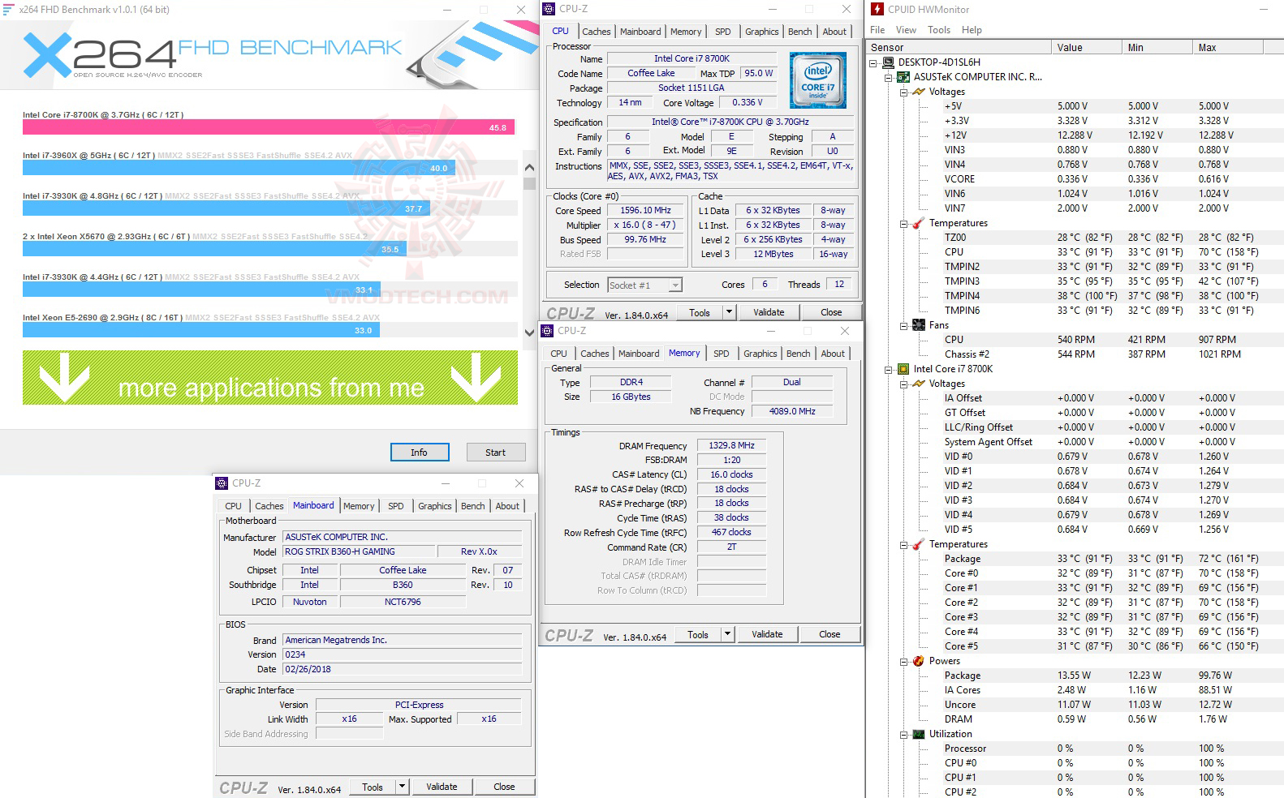Screen dimensions: 1284x798
Task: Click Close in the CPU-Z Memory window
Action: (829, 634)
